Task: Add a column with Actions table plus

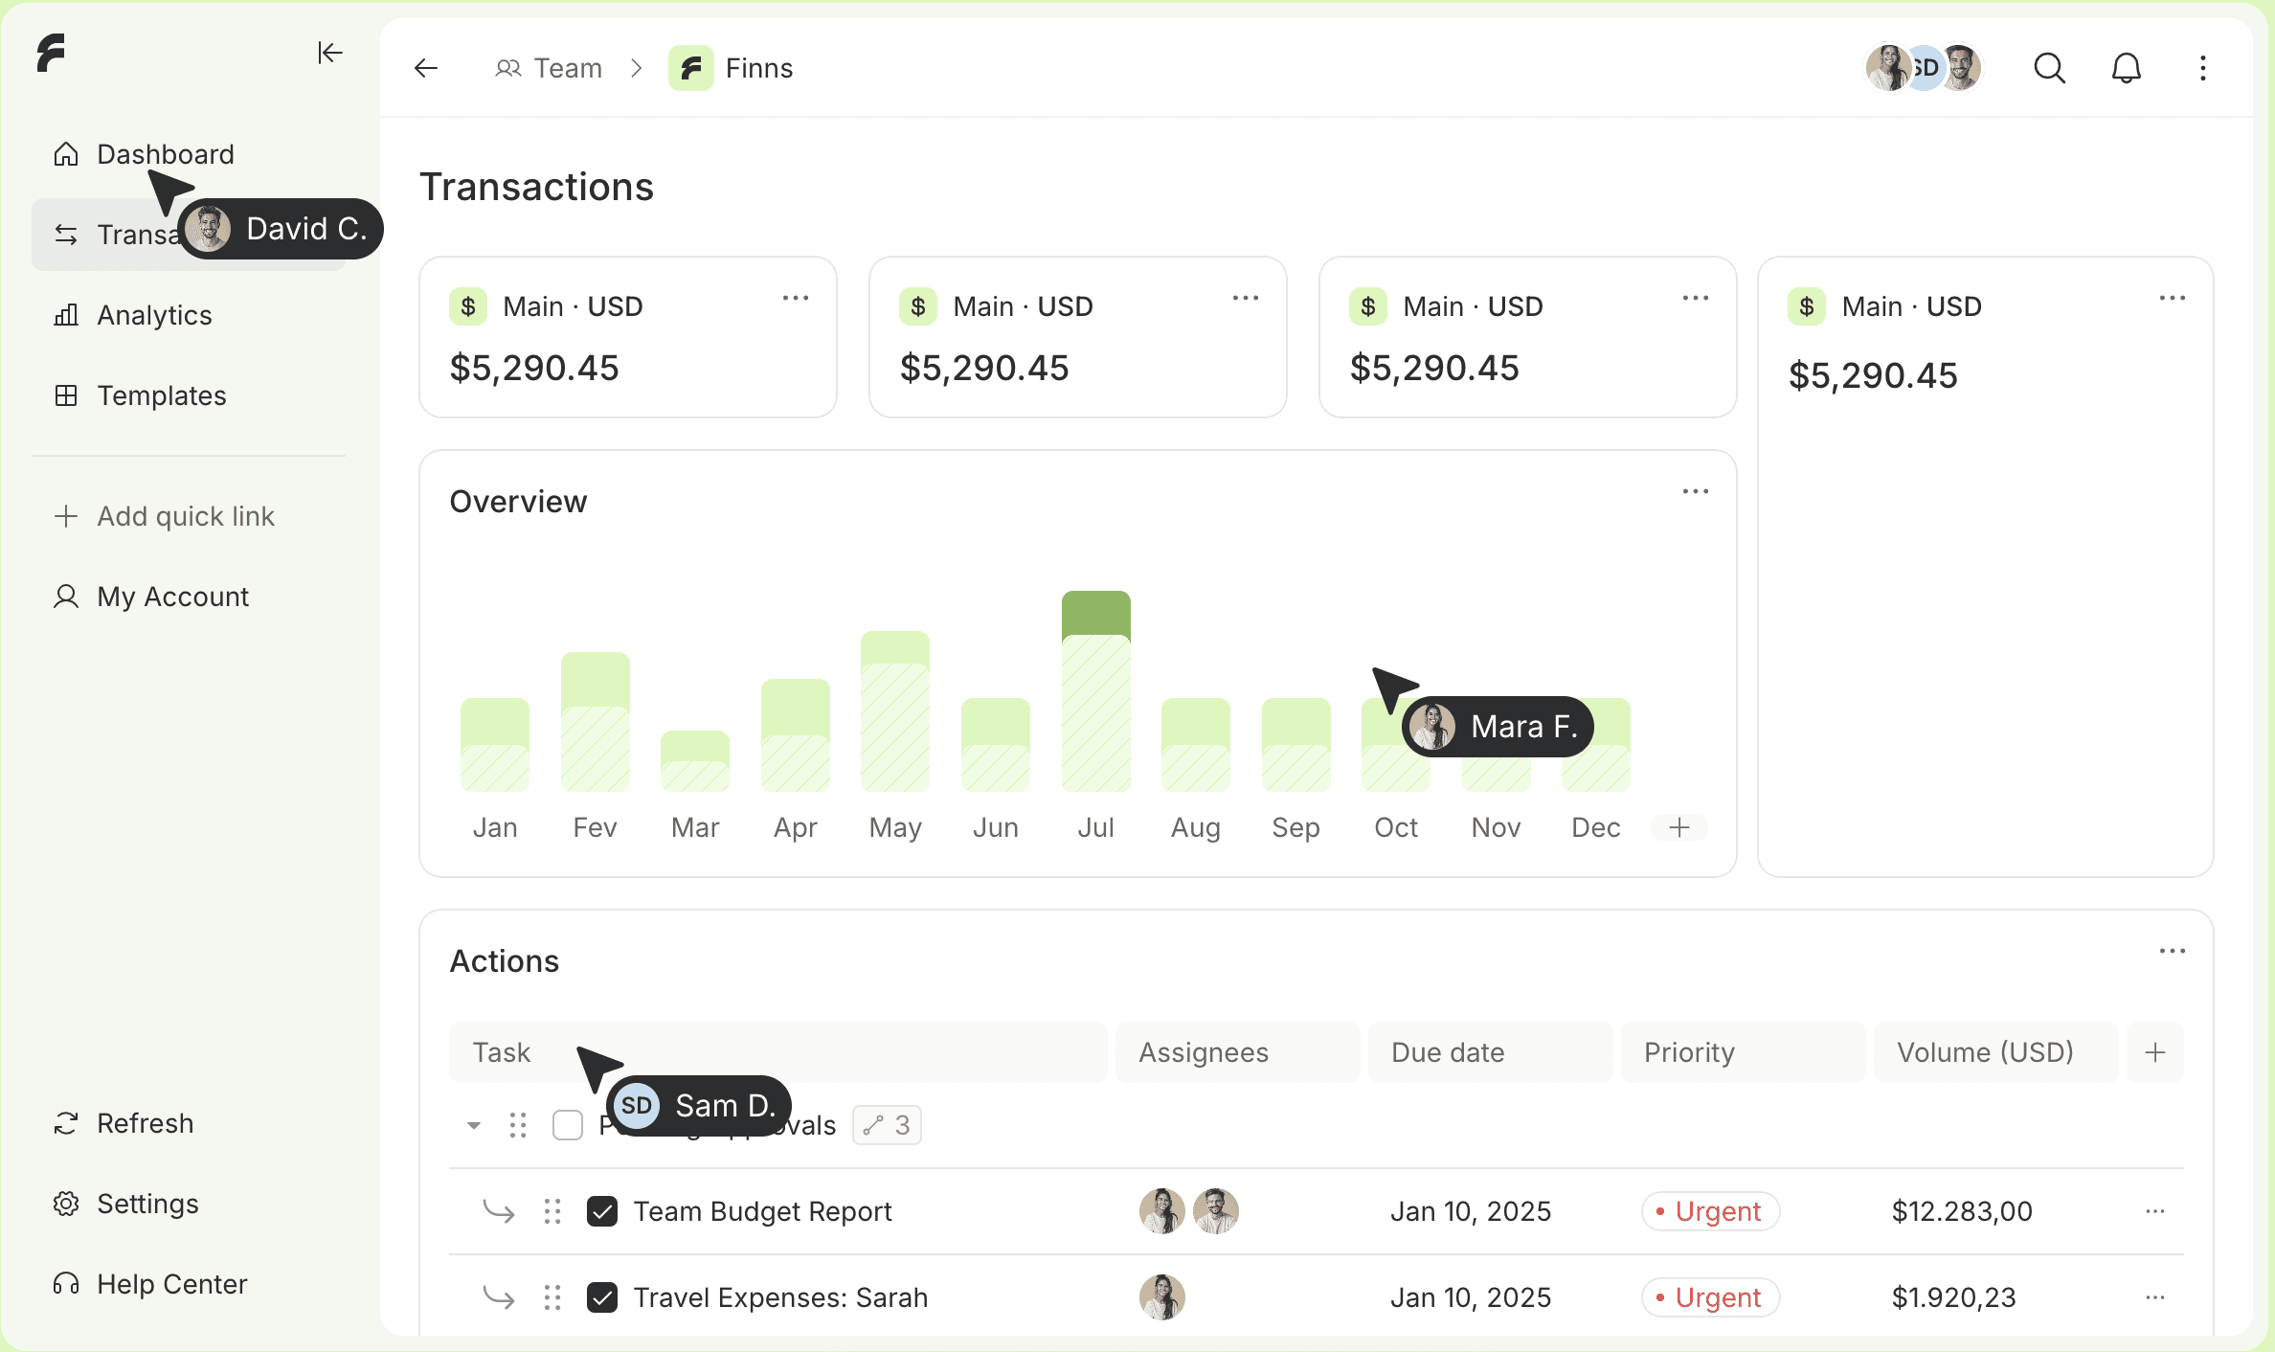Action: pos(2154,1052)
